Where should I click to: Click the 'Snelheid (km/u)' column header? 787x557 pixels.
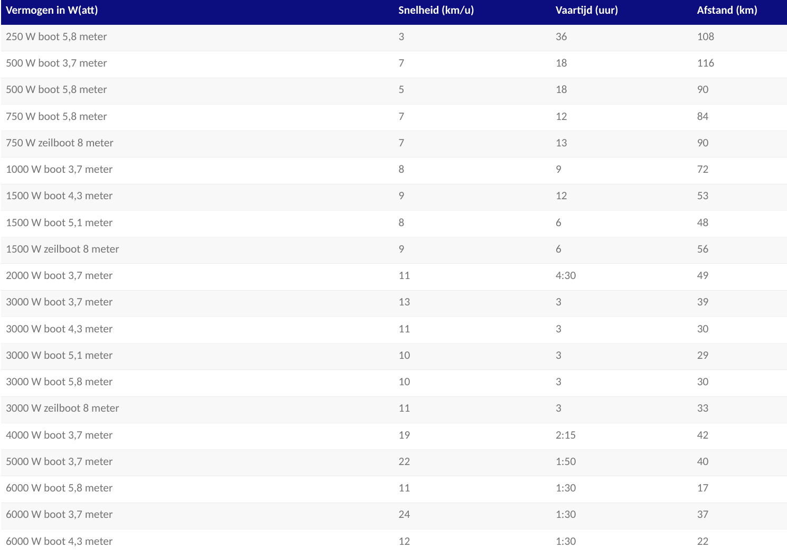point(436,11)
